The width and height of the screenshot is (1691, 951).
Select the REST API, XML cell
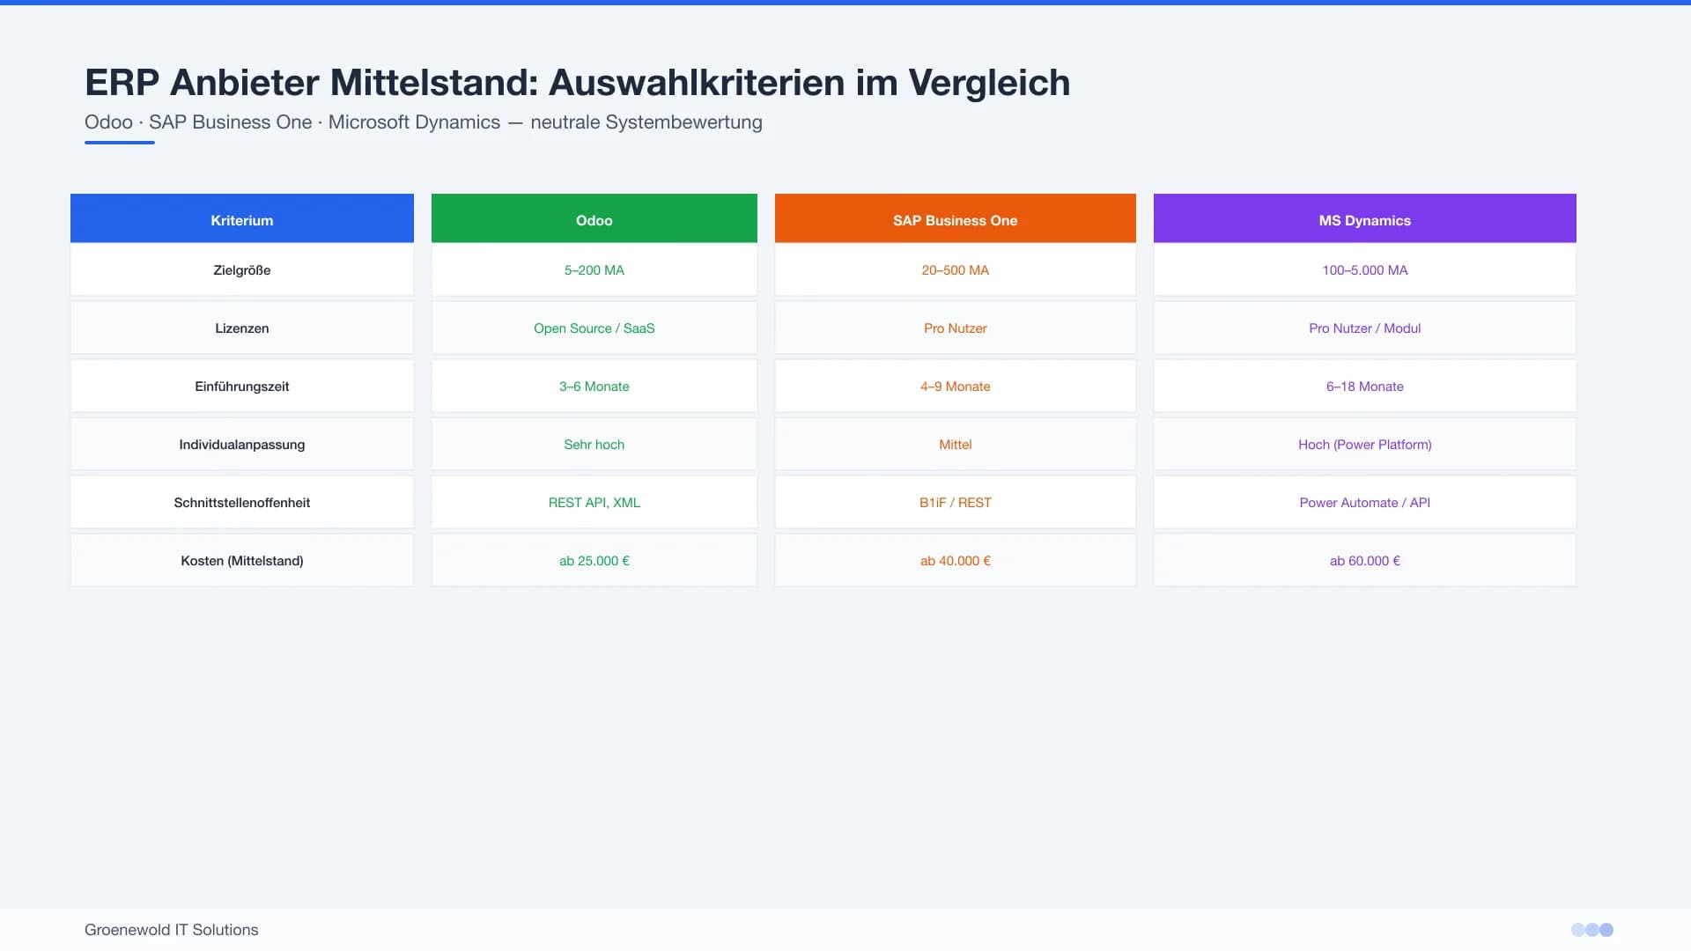594,502
